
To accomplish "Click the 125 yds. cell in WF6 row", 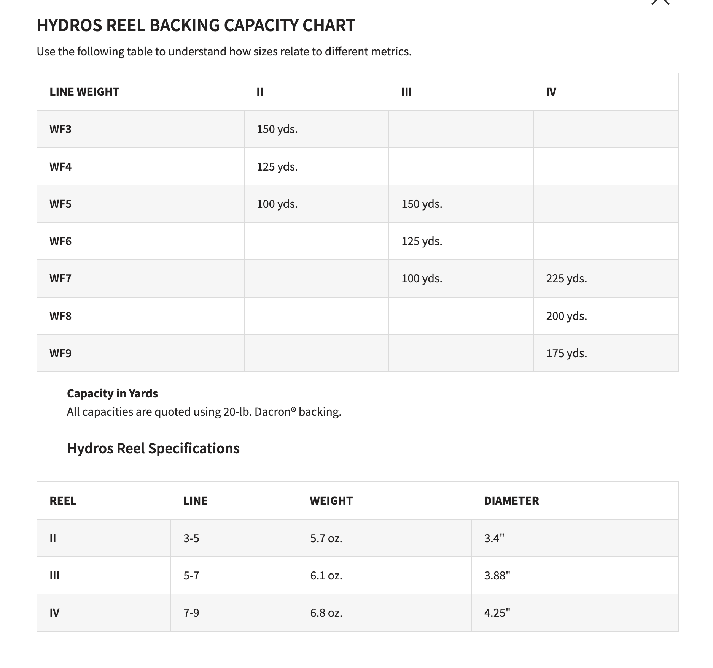I will point(422,241).
